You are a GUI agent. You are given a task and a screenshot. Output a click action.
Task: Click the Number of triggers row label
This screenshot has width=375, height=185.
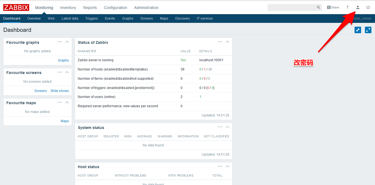[x=116, y=88]
